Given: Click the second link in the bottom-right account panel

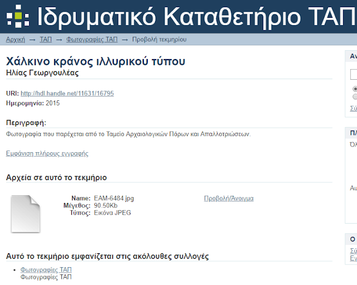Looking at the screenshot, I should click(353, 259).
